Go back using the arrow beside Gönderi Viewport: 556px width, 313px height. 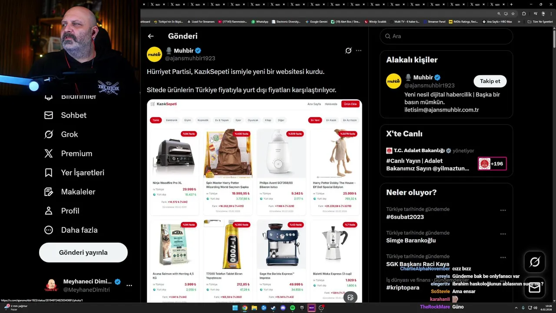(x=150, y=37)
